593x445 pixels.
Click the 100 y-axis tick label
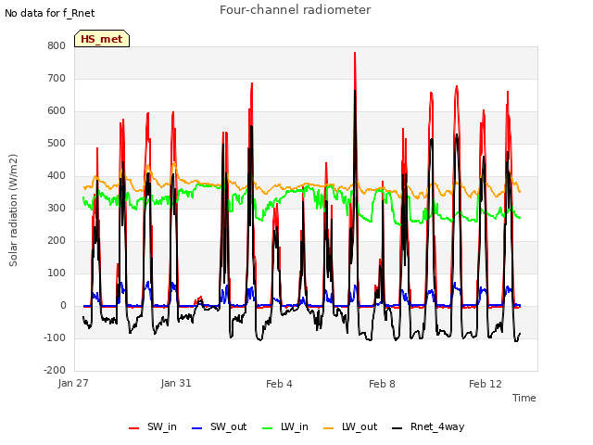pos(57,273)
